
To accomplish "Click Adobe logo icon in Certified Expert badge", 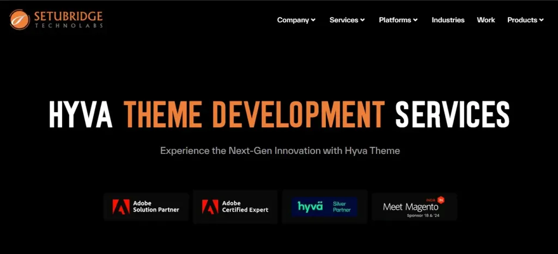I will click(210, 207).
